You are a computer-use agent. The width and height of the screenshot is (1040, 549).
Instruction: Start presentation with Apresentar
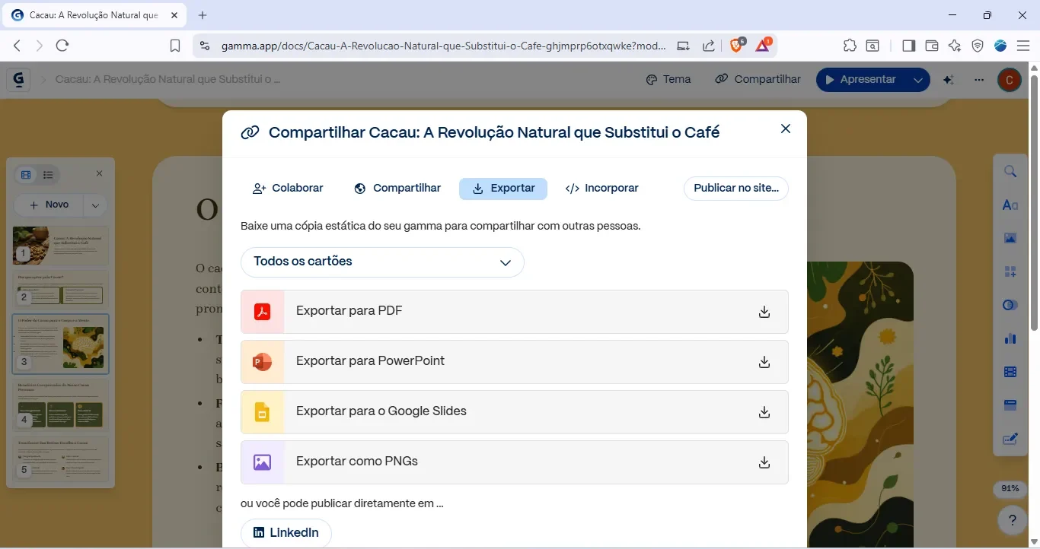861,79
